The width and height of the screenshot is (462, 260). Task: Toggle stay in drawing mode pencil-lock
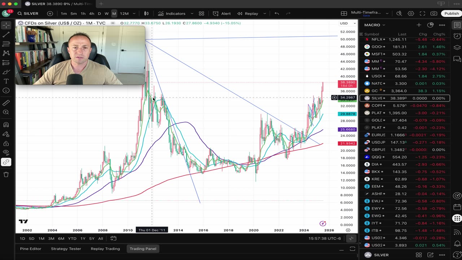click(6, 134)
